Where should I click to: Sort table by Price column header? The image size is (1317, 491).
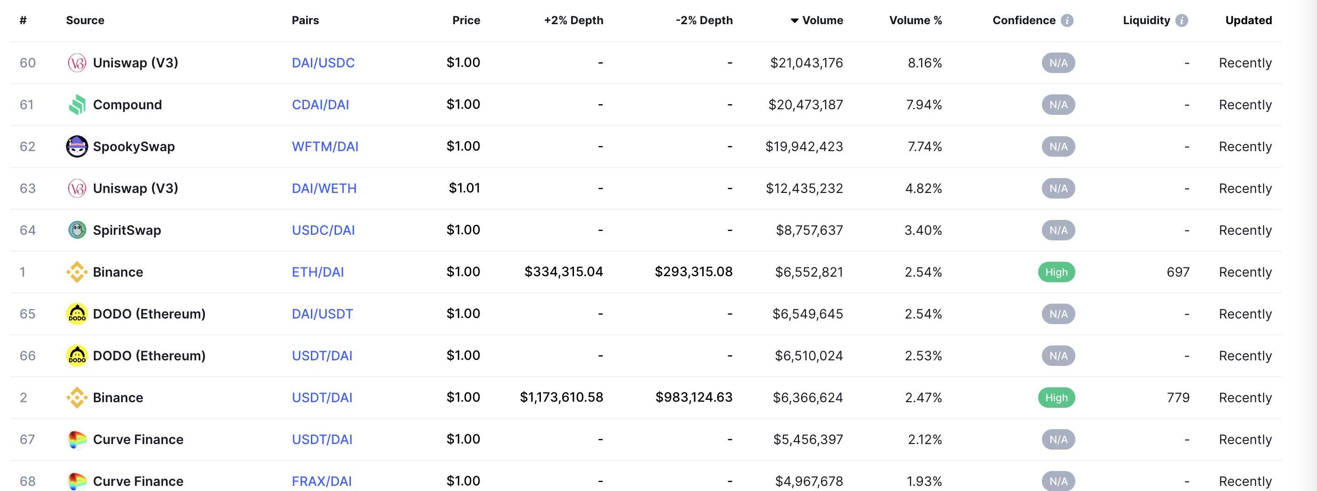click(466, 20)
